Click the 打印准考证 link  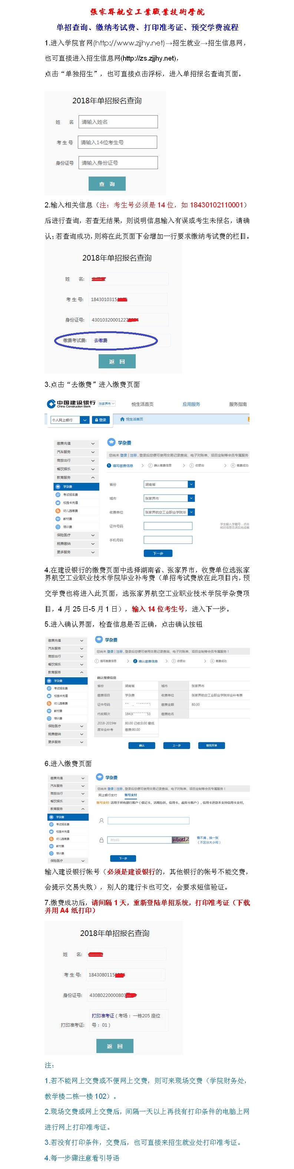tap(103, 1015)
